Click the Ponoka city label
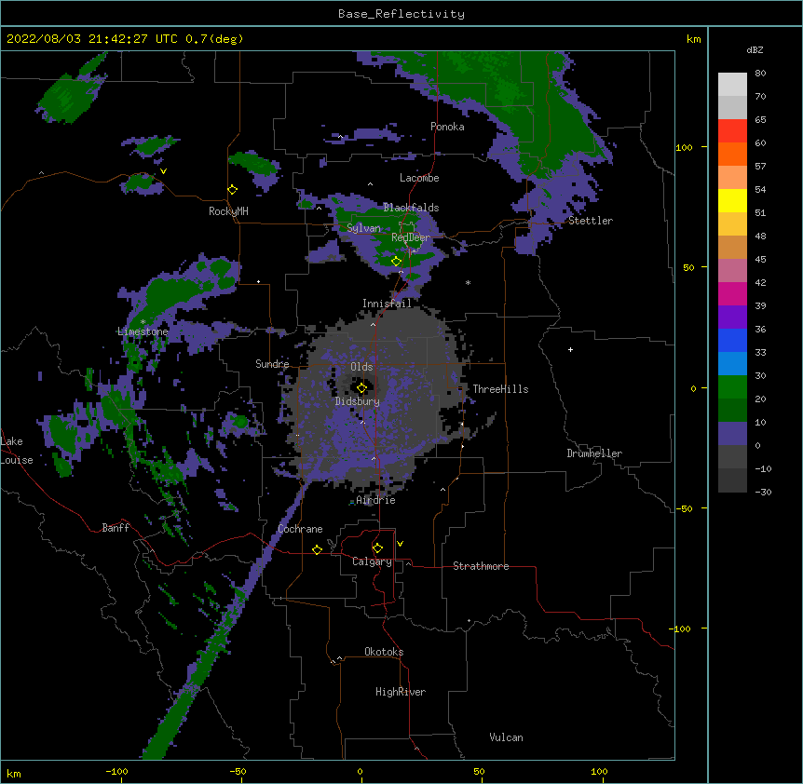 click(447, 127)
